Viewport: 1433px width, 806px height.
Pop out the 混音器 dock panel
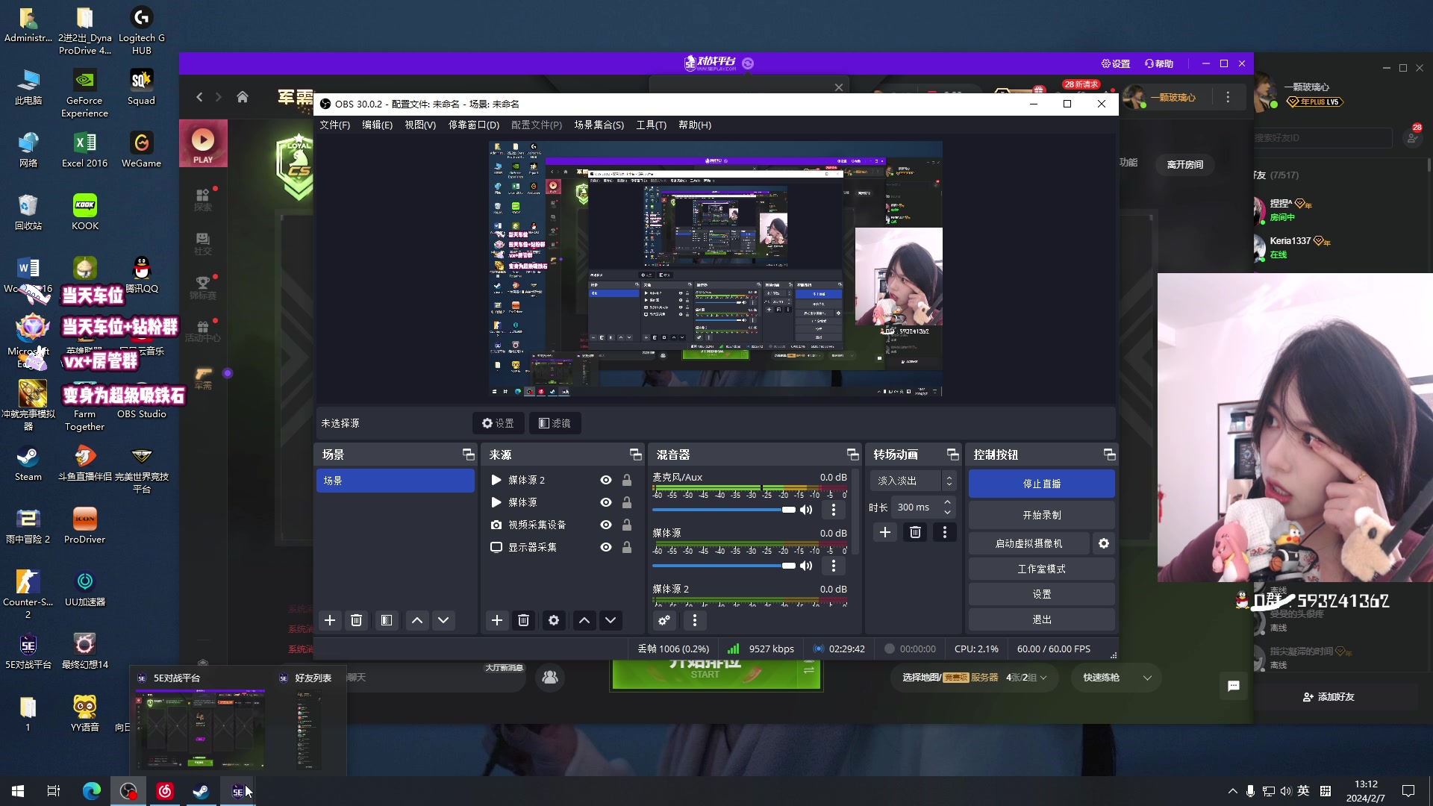[x=853, y=454]
